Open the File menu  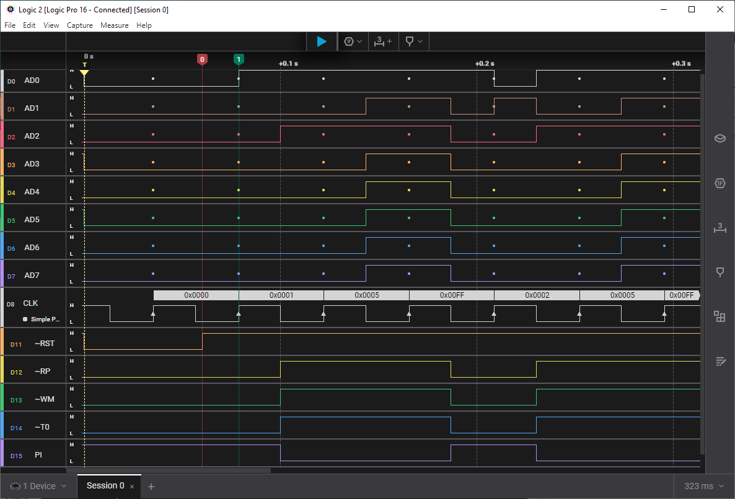coord(10,25)
